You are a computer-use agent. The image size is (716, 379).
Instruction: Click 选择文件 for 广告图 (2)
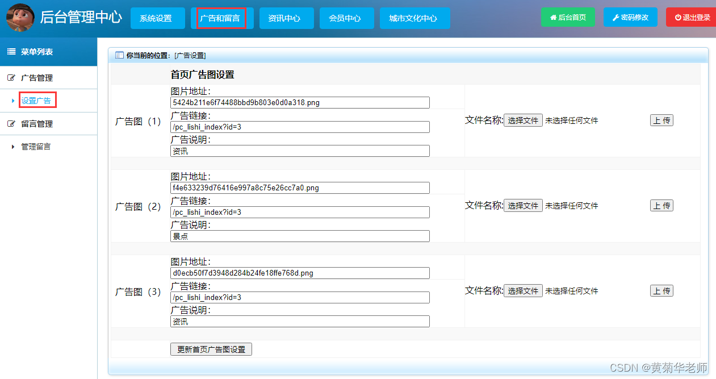coord(522,205)
